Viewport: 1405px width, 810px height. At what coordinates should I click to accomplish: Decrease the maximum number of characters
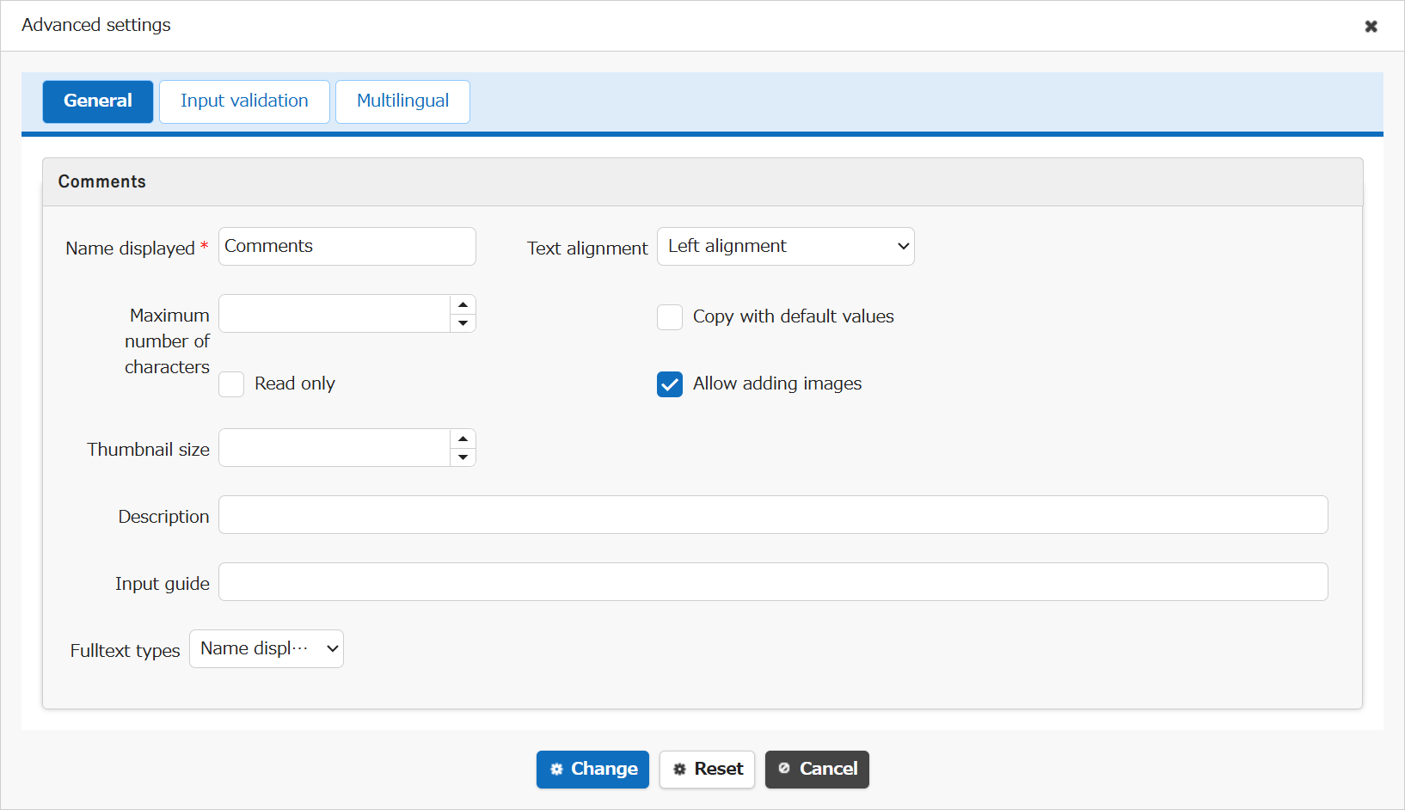[463, 323]
